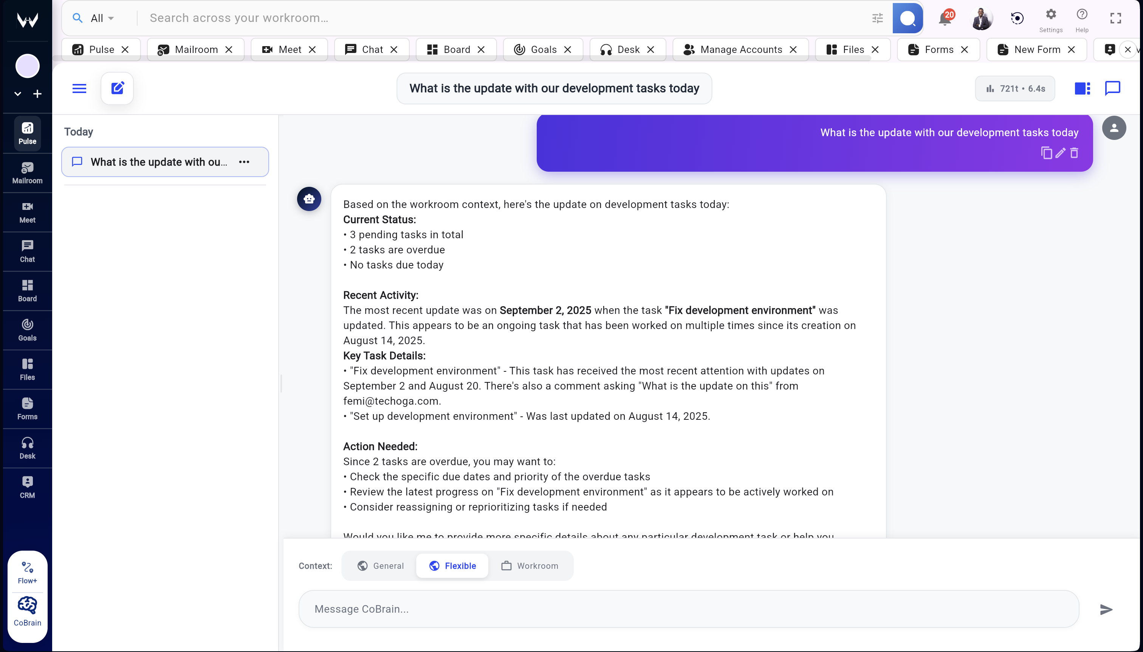Image resolution: width=1143 pixels, height=652 pixels.
Task: Open the CRM section in the sidebar
Action: click(x=27, y=486)
